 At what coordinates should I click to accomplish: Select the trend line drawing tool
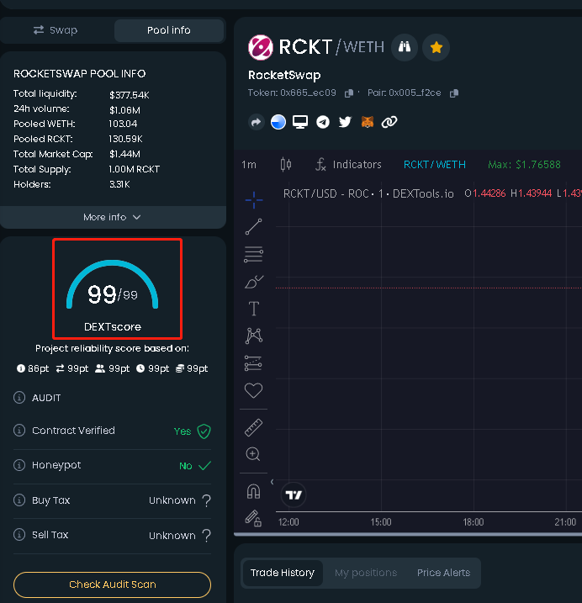point(253,227)
